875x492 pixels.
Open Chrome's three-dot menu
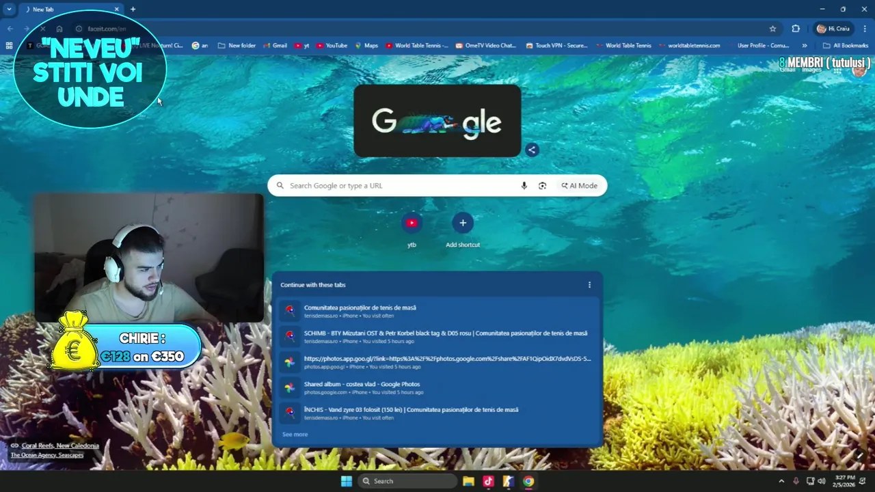[x=865, y=29]
